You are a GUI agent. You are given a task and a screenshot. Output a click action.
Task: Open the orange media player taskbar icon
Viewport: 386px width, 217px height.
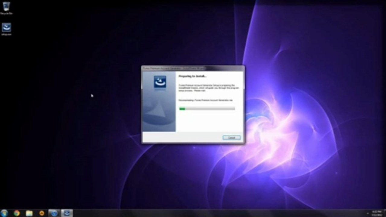click(42, 213)
